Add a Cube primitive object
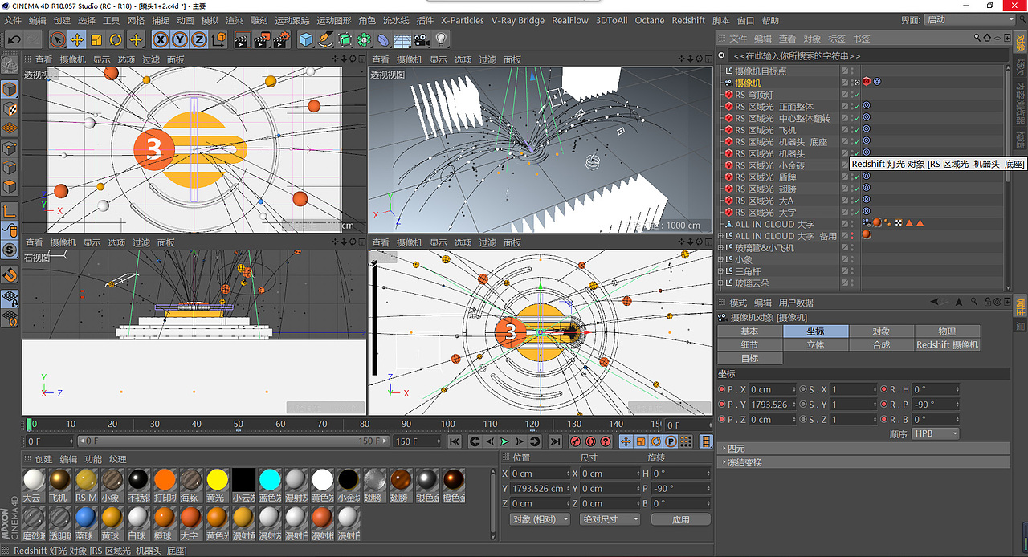Screen dimensions: 1028x557 pos(306,39)
